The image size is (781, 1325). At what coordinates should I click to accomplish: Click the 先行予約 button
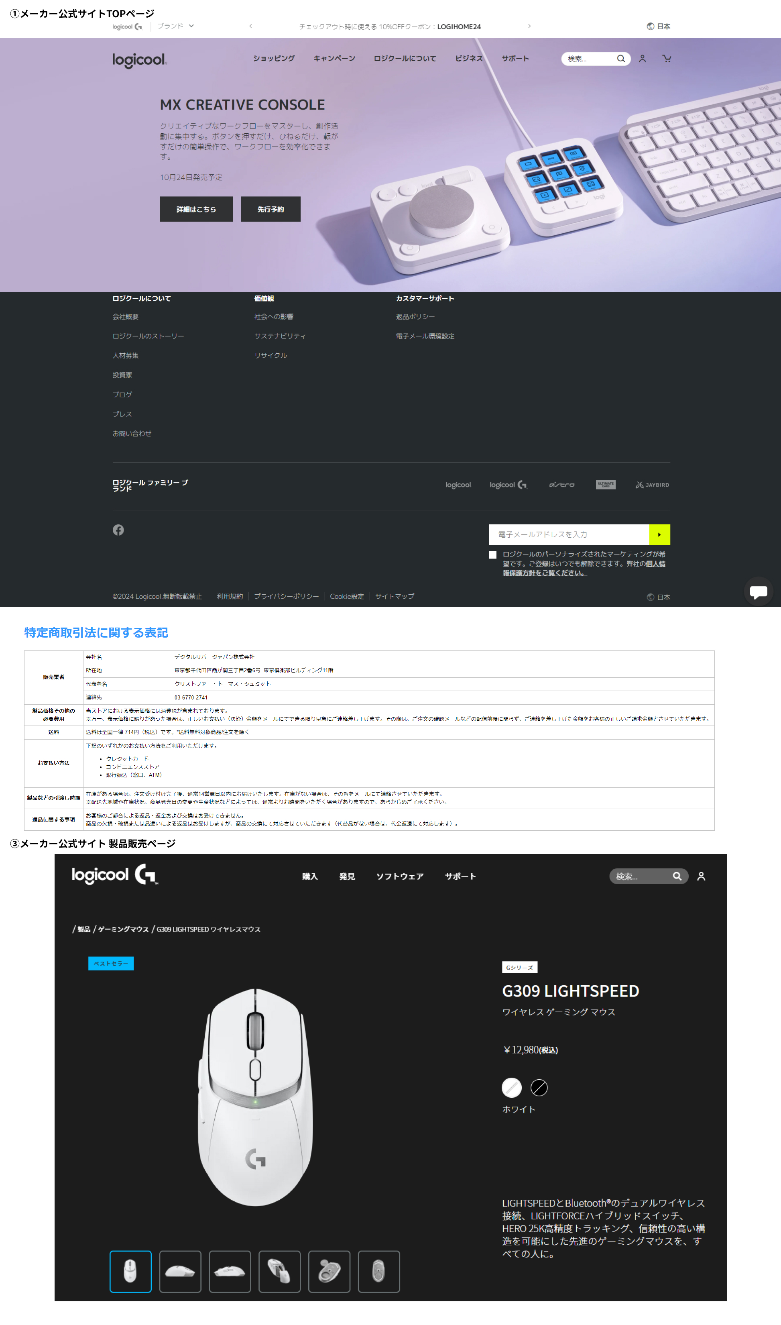click(x=271, y=209)
